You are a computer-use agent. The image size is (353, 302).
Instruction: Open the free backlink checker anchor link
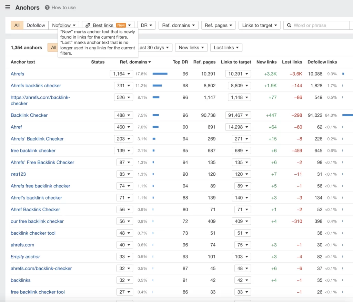(x=33, y=150)
